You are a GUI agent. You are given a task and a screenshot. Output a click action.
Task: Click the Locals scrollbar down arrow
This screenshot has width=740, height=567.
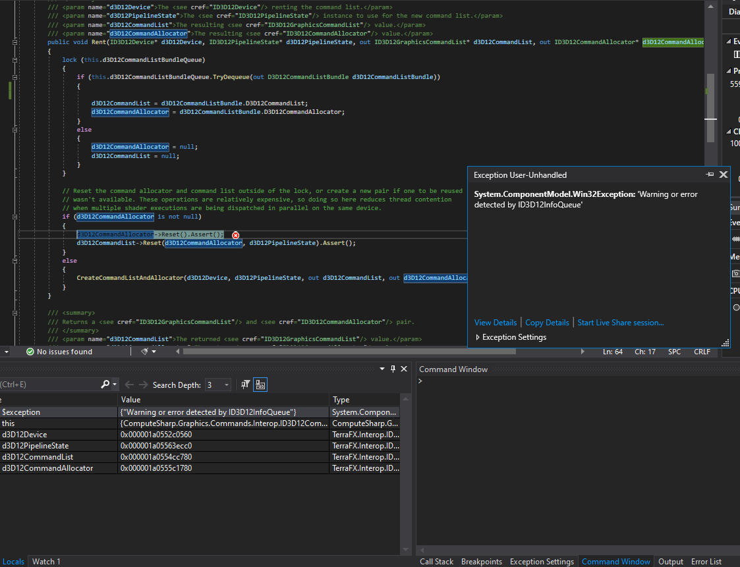(405, 549)
